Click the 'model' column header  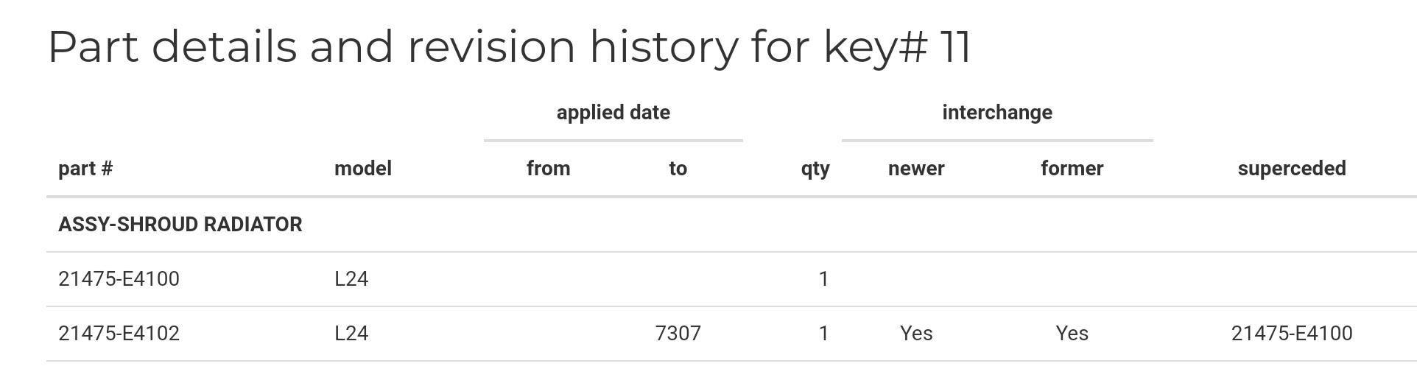[363, 169]
